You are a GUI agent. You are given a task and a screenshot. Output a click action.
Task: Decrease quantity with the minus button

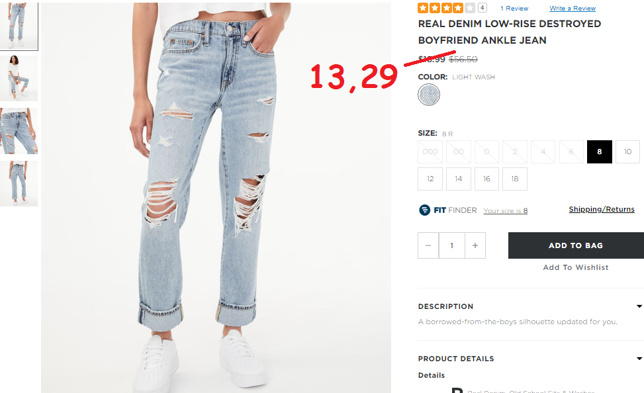[x=428, y=245]
